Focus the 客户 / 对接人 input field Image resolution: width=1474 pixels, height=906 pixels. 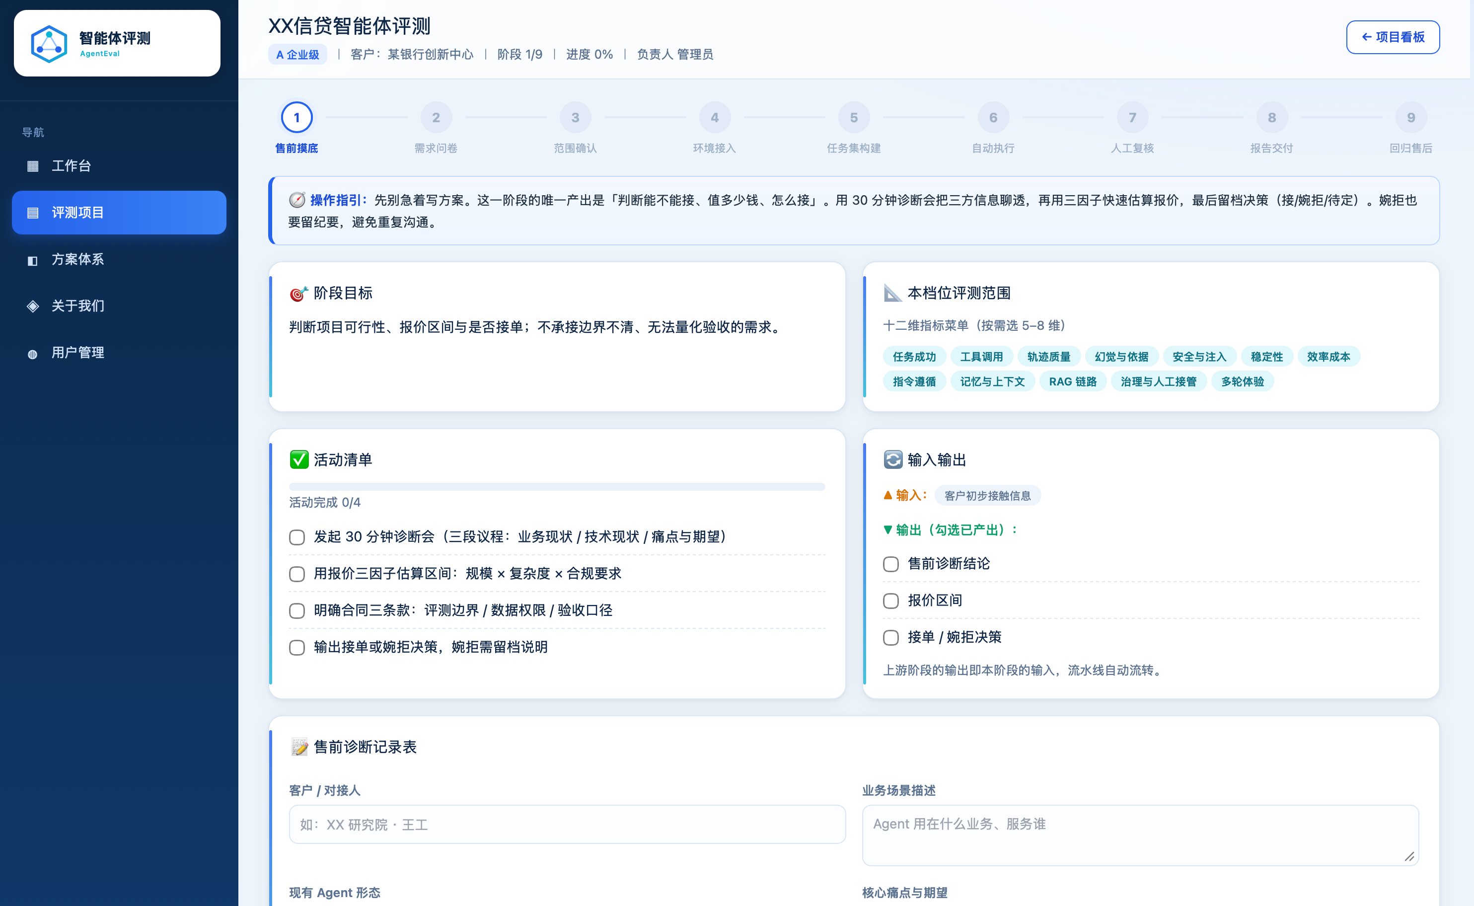(567, 825)
